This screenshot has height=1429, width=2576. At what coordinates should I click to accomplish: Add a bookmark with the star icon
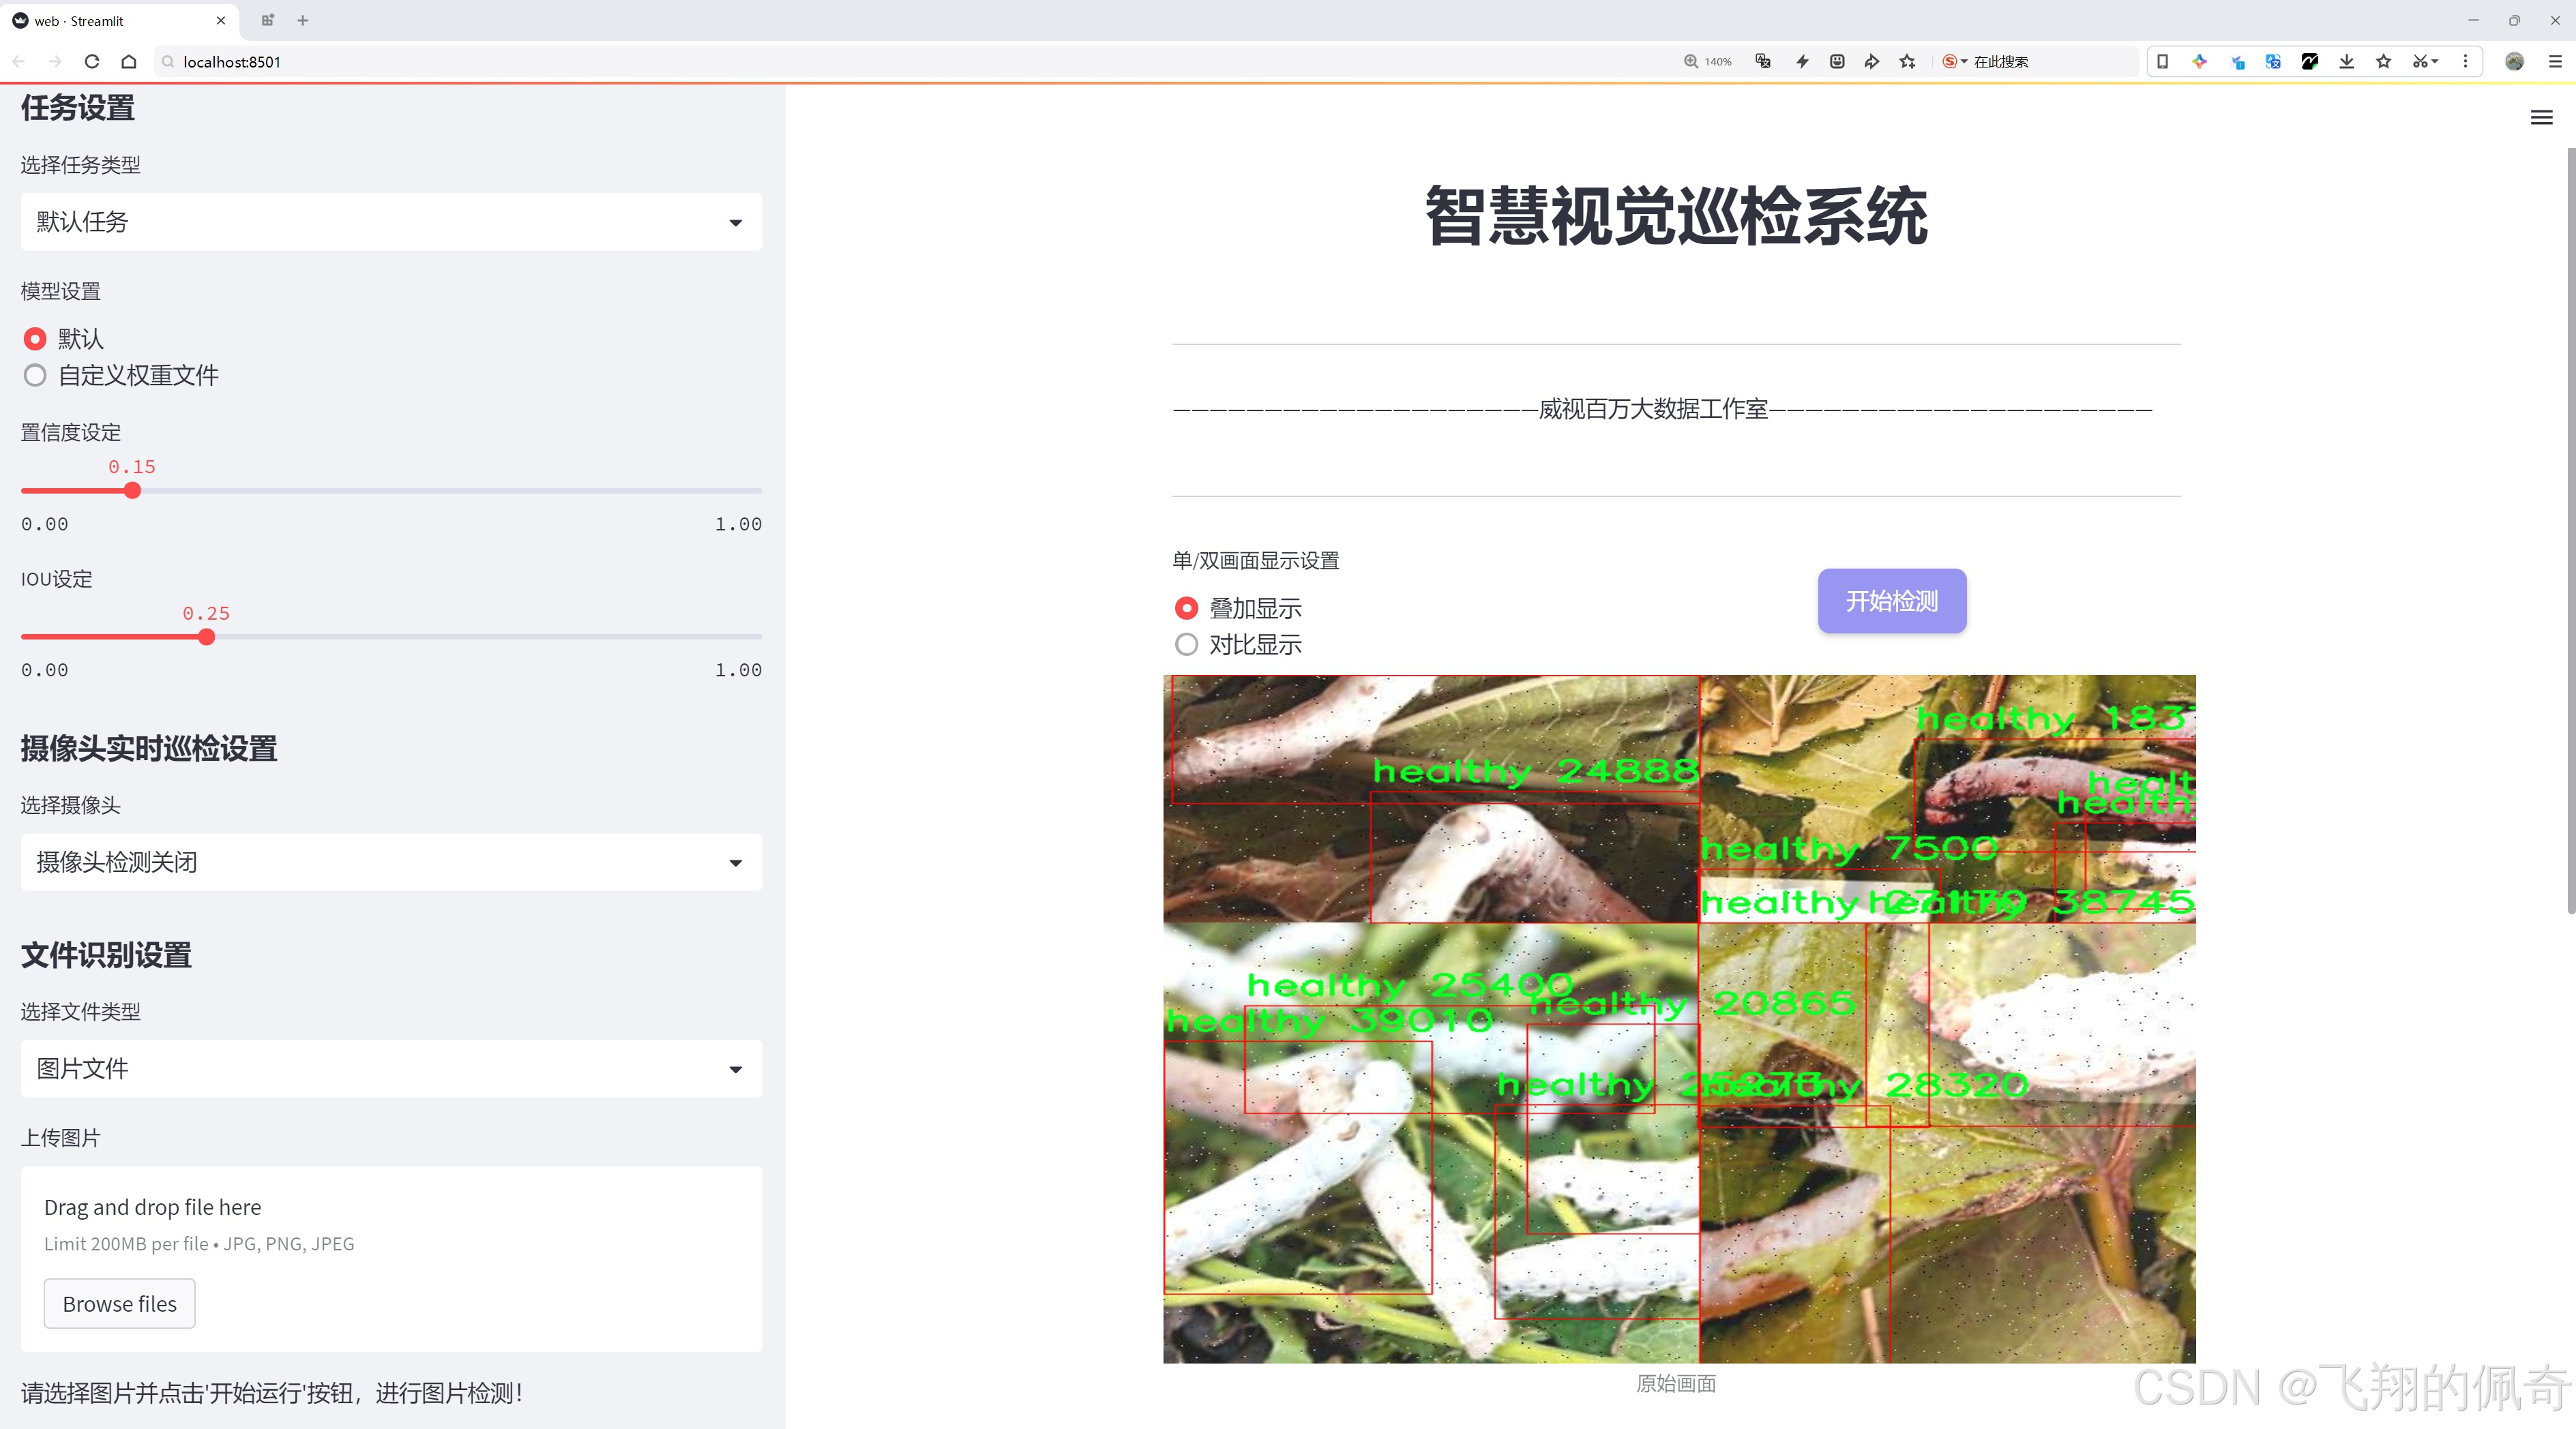pos(2383,61)
